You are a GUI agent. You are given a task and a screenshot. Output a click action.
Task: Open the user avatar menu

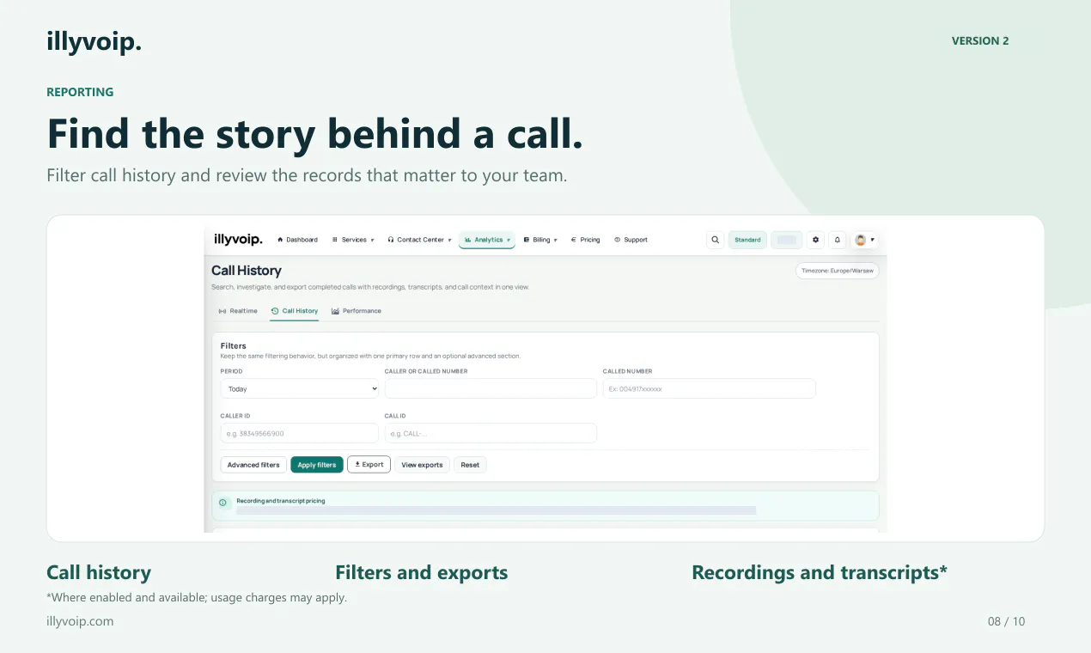coord(864,240)
